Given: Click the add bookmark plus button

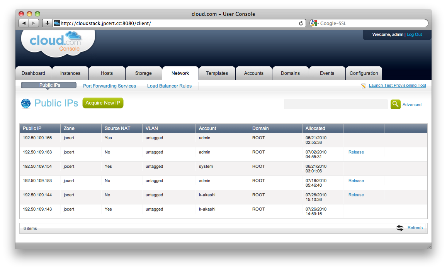Looking at the screenshot, I should click(x=47, y=23).
